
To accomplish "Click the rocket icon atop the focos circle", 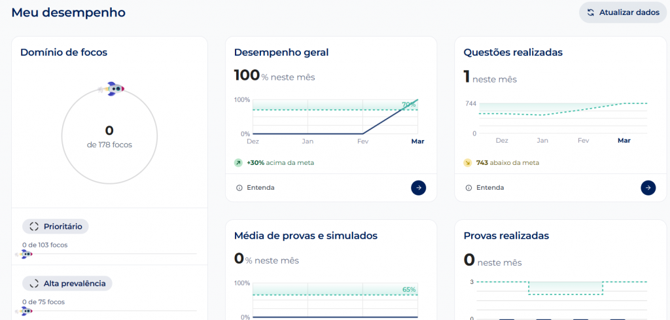I will [114, 89].
